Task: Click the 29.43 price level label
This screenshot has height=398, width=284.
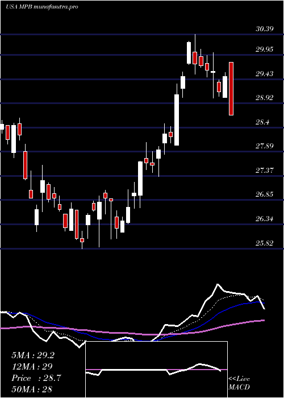Action: pos(264,74)
